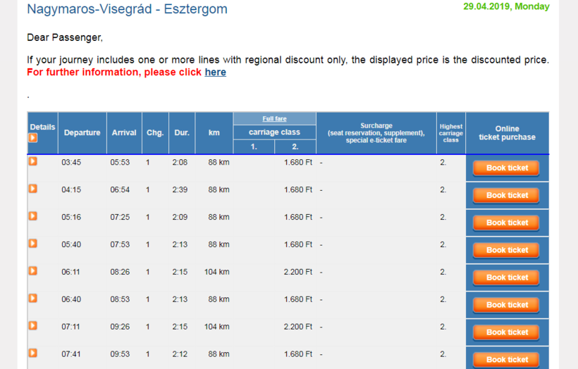The width and height of the screenshot is (578, 369).
Task: Book ticket for the 05:16 departure
Action: click(507, 223)
